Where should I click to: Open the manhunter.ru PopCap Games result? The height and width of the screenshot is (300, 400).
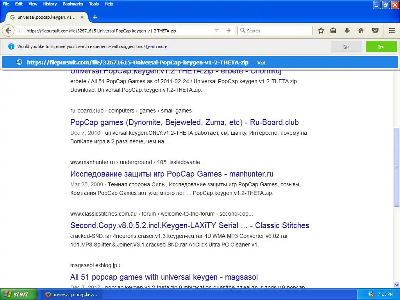coord(172,174)
